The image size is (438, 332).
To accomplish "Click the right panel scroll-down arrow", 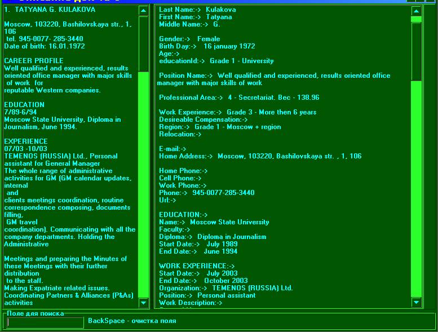I will click(x=416, y=302).
